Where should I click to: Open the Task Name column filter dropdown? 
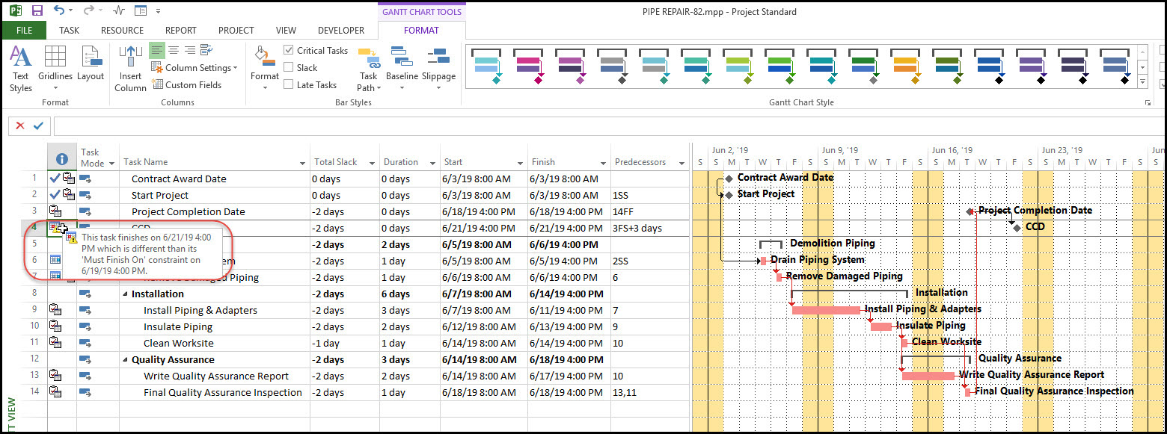click(303, 163)
